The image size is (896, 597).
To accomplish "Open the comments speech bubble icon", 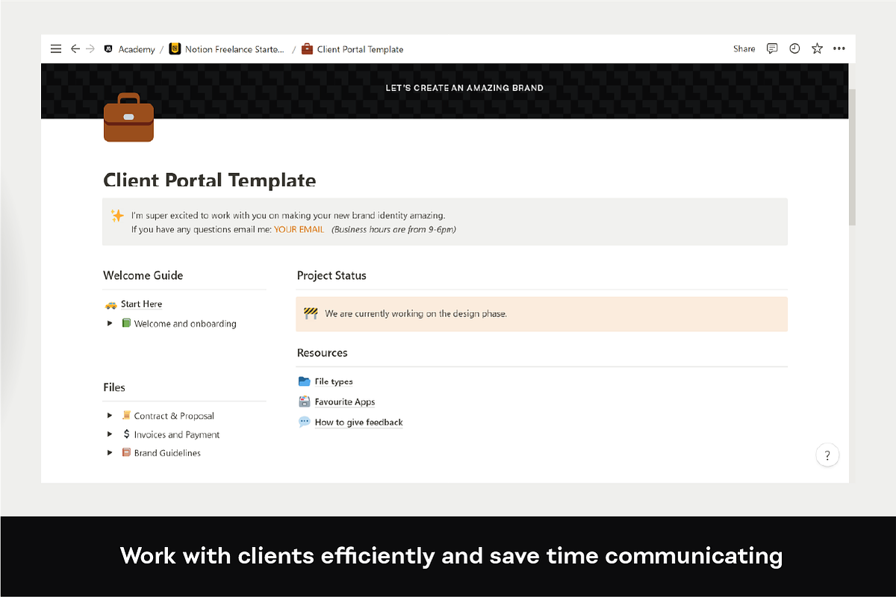I will pyautogui.click(x=772, y=49).
